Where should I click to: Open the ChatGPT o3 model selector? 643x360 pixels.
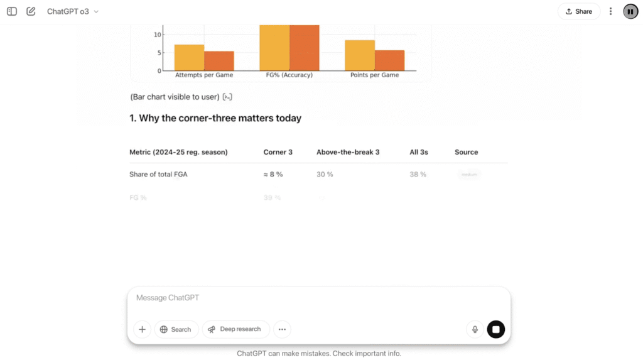[73, 11]
